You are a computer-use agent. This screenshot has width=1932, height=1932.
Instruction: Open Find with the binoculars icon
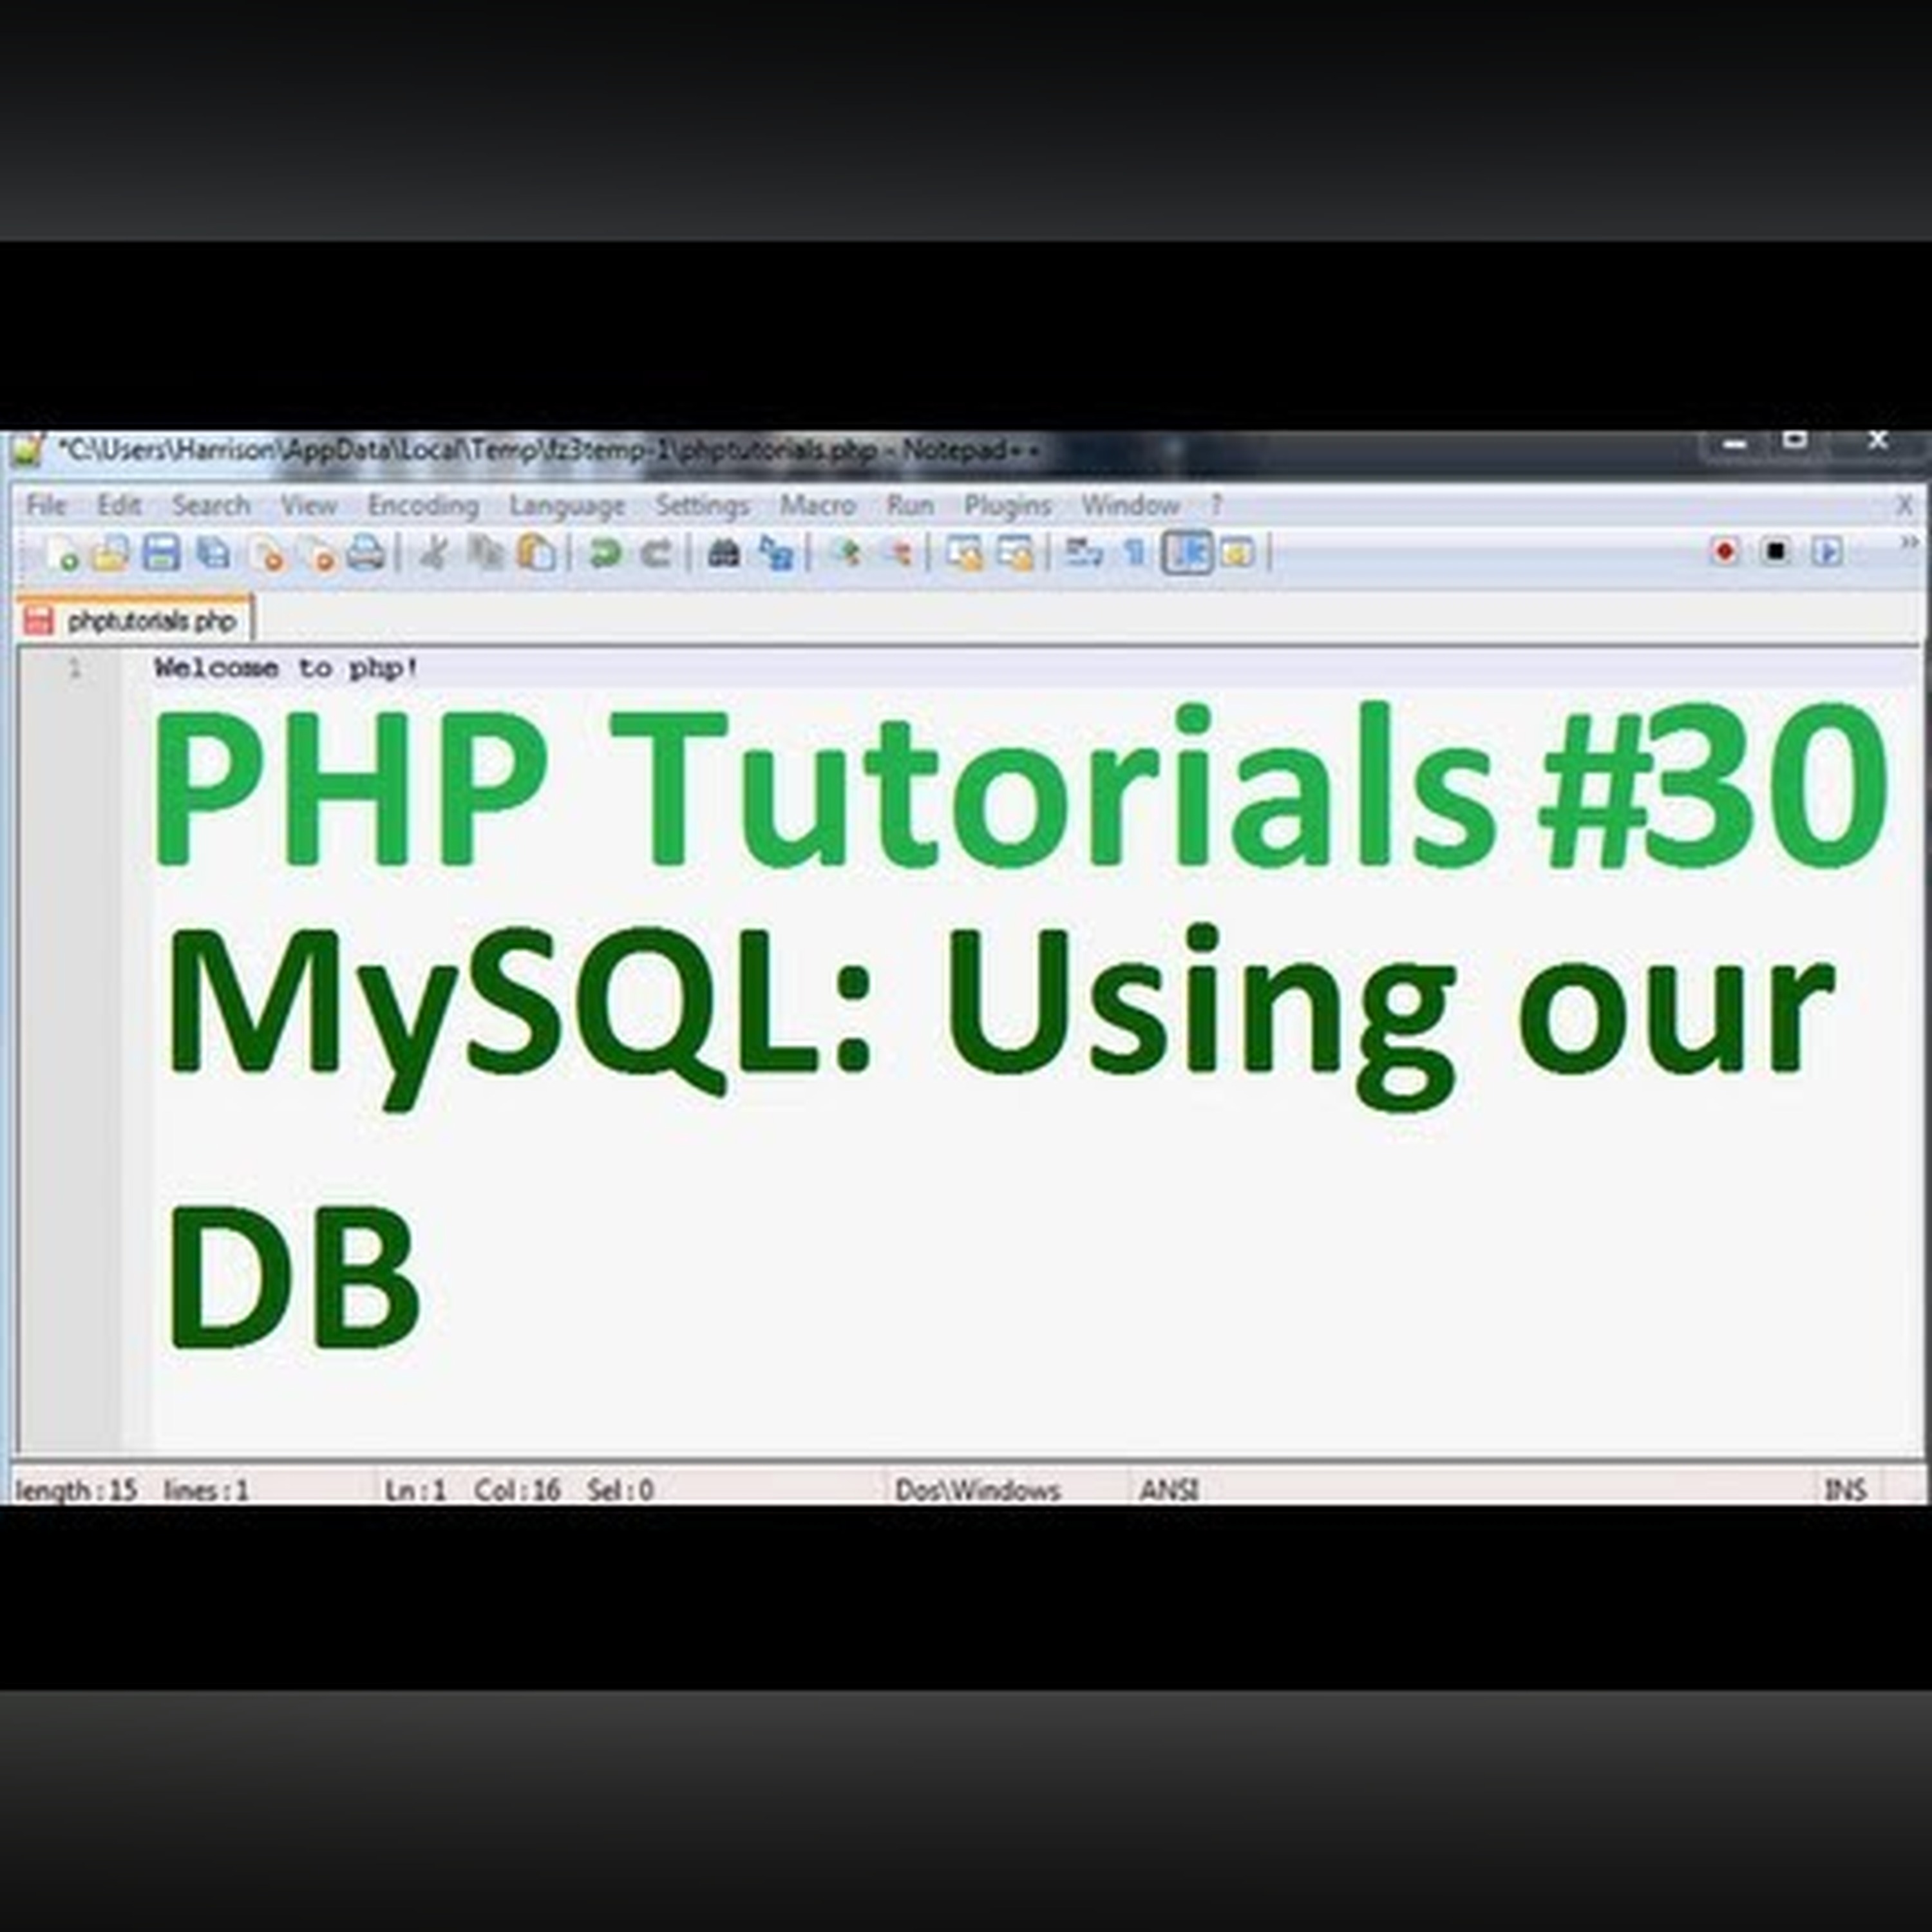[x=723, y=553]
